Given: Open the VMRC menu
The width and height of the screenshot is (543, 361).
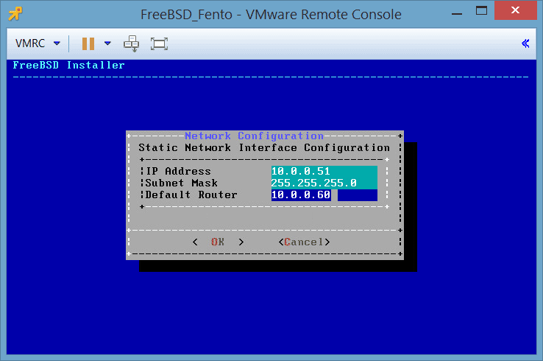Looking at the screenshot, I should coord(37,43).
